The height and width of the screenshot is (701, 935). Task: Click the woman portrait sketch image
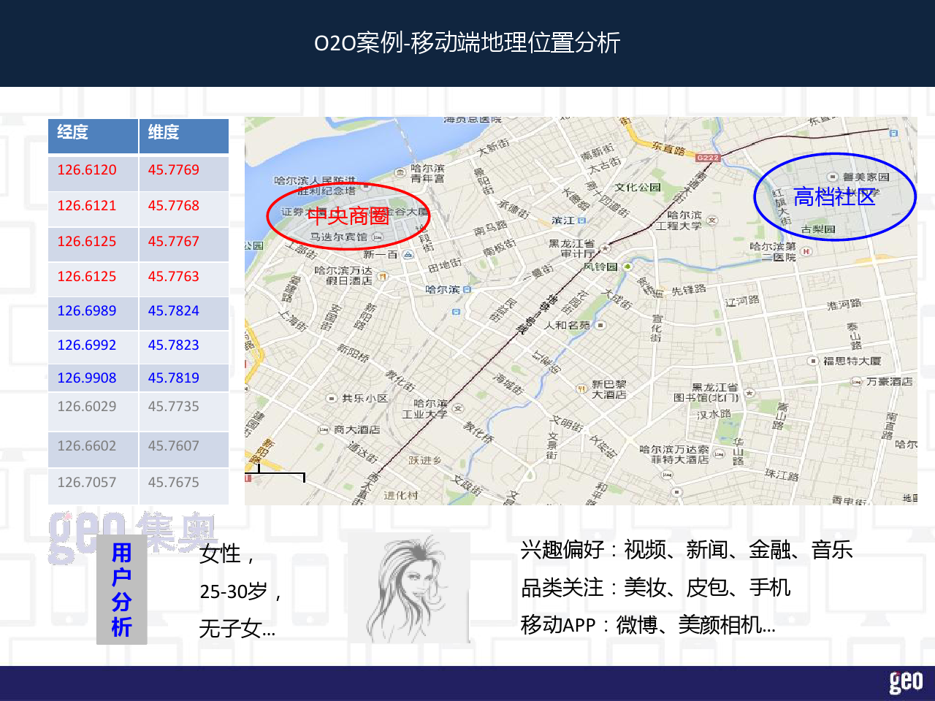coord(408,589)
